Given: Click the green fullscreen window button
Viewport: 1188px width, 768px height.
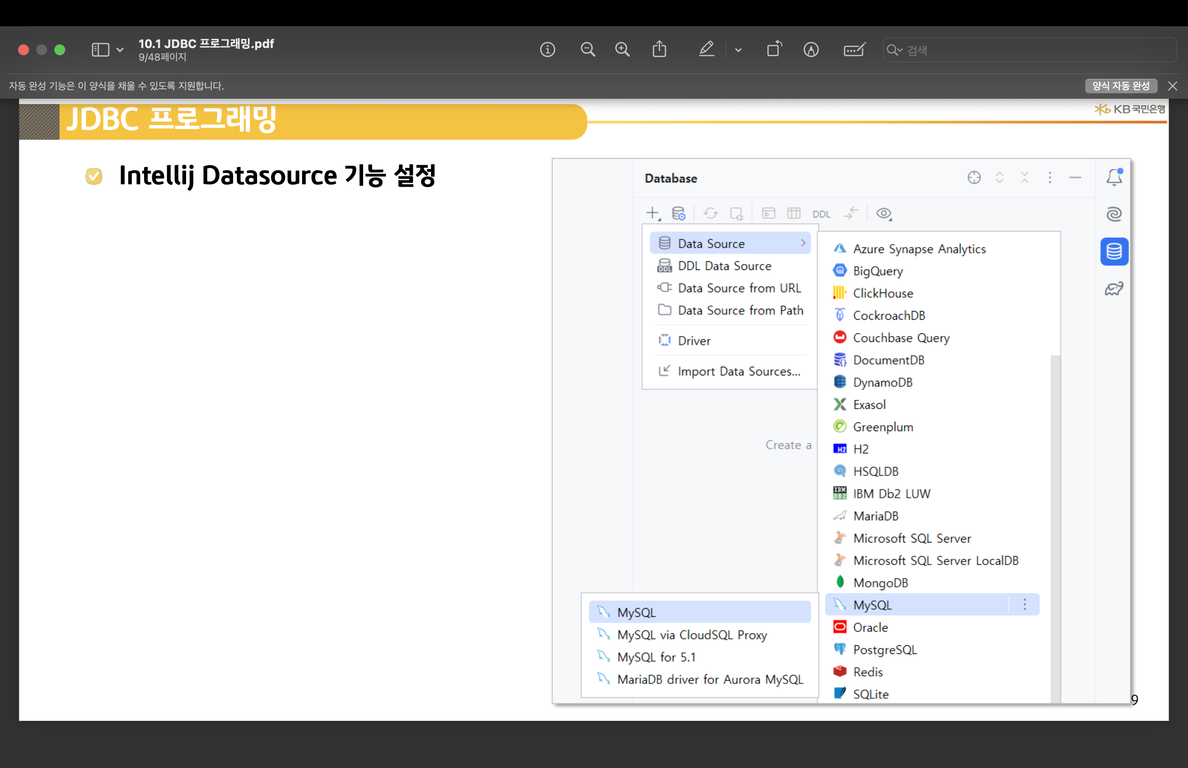Looking at the screenshot, I should [60, 50].
